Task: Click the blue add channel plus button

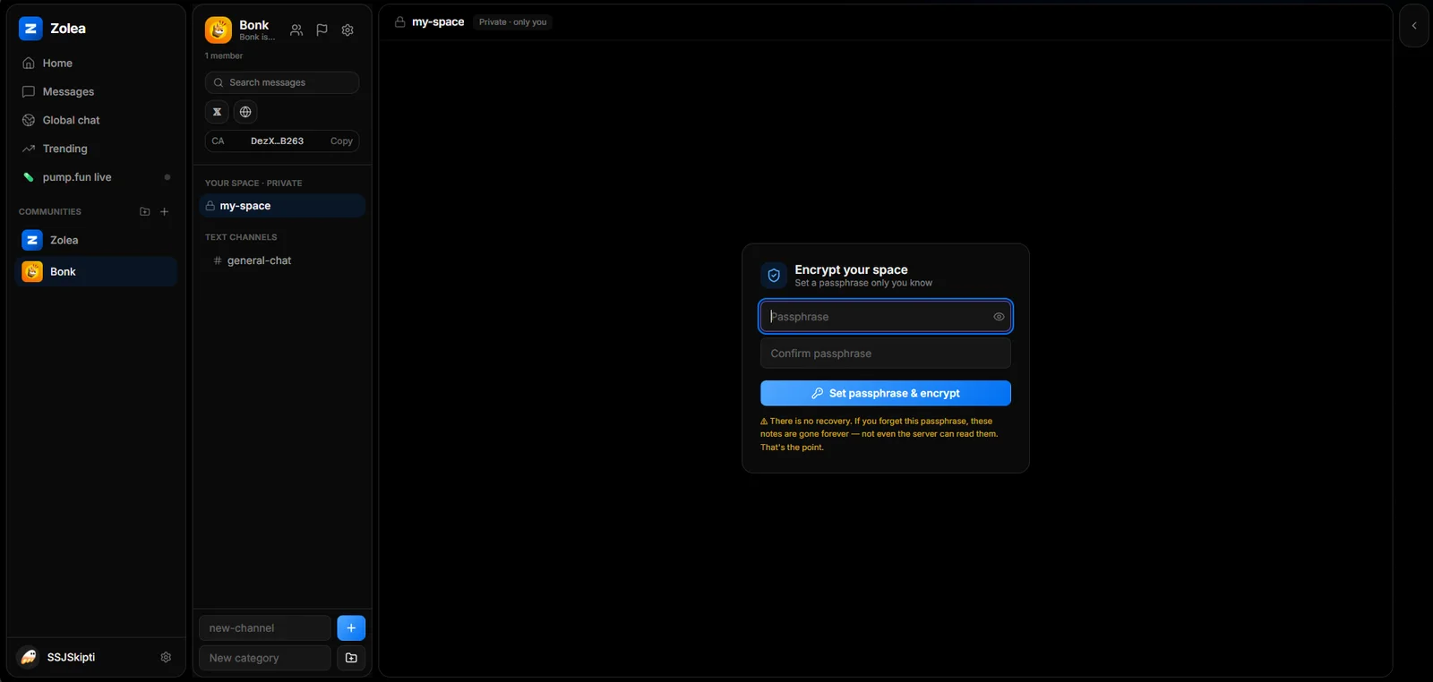Action: pos(351,628)
